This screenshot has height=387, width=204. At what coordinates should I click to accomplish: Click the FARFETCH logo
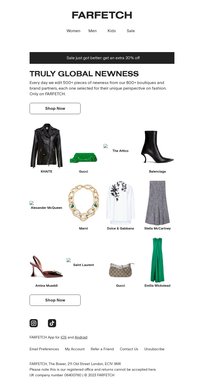(102, 15)
